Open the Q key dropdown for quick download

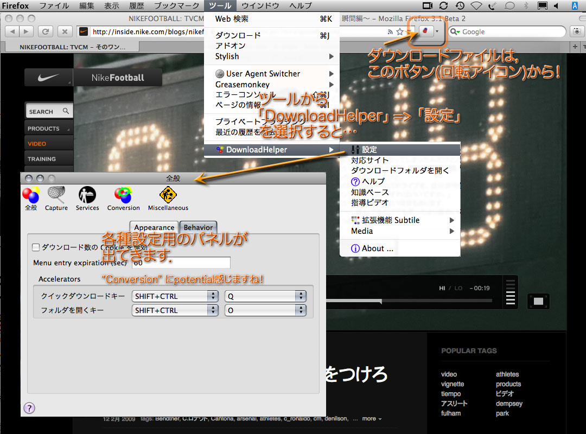[265, 296]
